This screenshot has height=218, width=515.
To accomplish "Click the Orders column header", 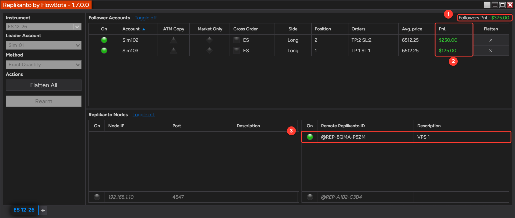I will (373, 29).
